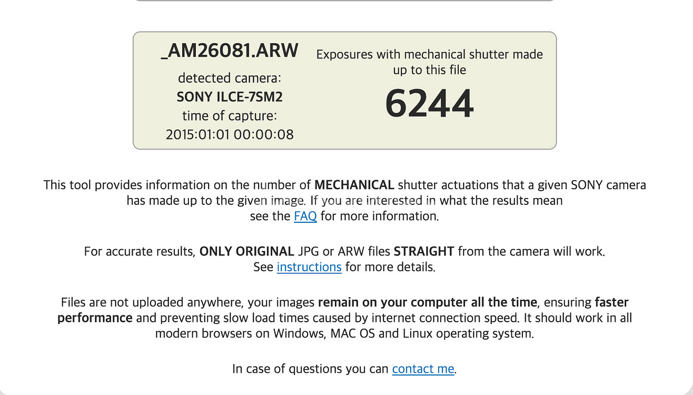
Task: Click the bold "ONLY ORIGINAL" text
Action: pyautogui.click(x=246, y=251)
